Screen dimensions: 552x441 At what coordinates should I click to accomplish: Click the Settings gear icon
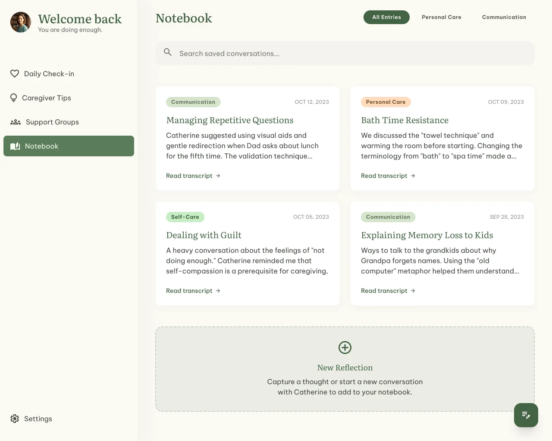[x=15, y=419]
